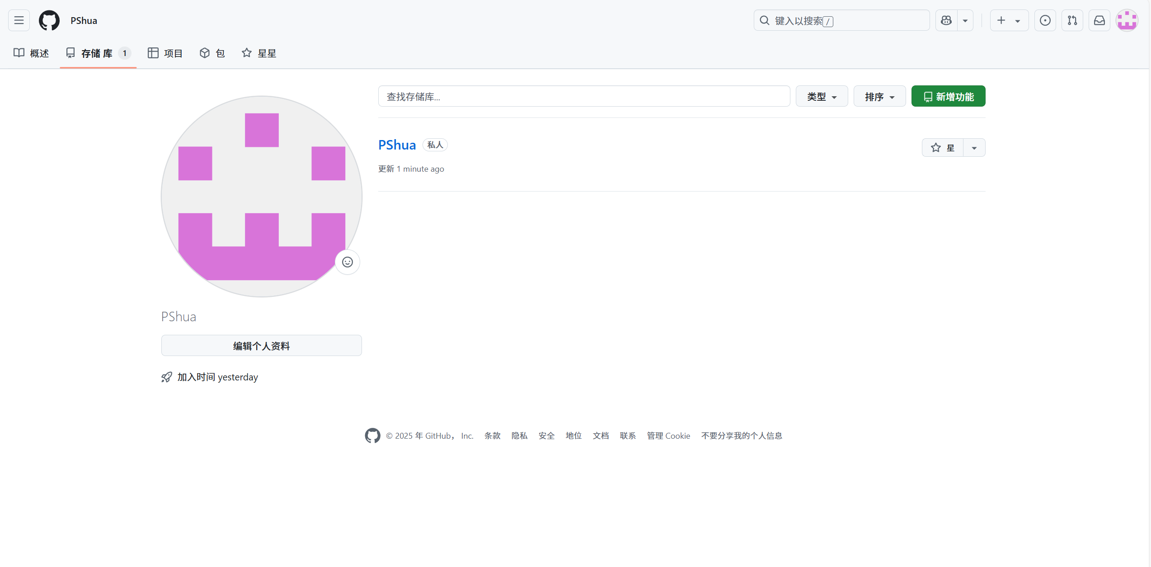Click the 私人 private label badge
Screen dimensions: 1151x567
coord(435,145)
